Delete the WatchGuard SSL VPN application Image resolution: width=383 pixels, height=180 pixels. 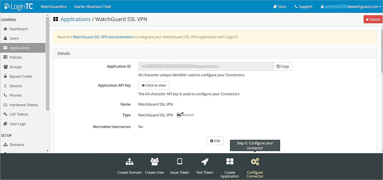(x=373, y=19)
